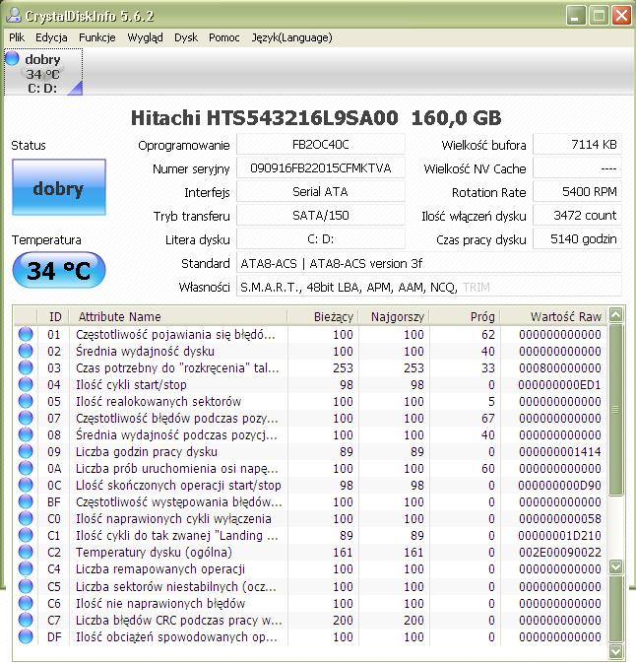
Task: Click status orb for attribute C0
Action: click(26, 518)
